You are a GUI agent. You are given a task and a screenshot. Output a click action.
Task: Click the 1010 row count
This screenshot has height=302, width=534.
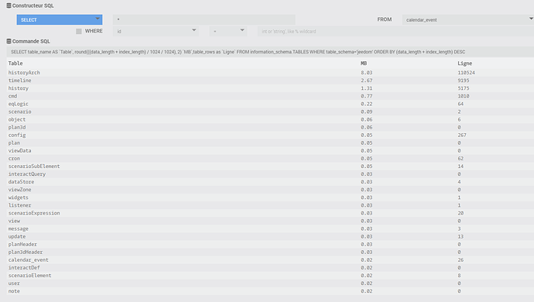coord(464,96)
